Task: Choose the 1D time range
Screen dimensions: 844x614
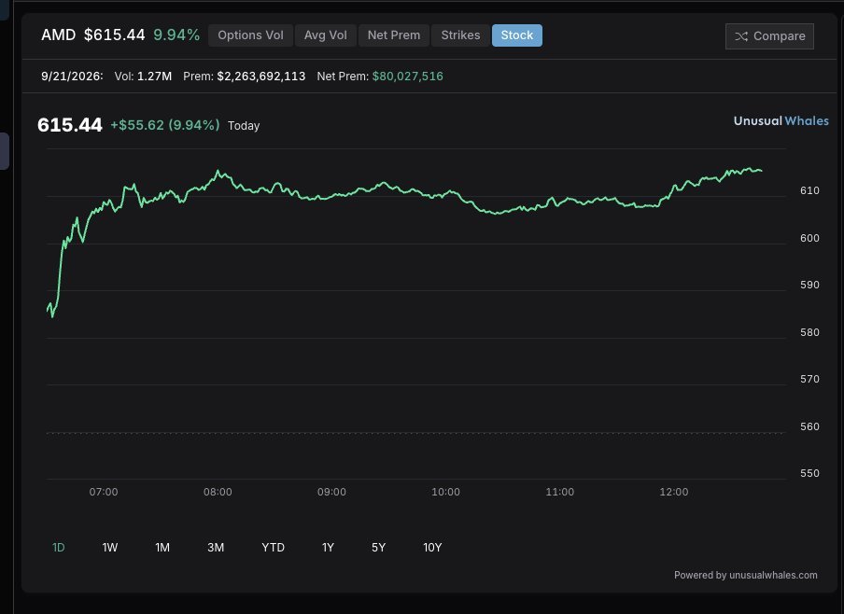Action: click(58, 548)
